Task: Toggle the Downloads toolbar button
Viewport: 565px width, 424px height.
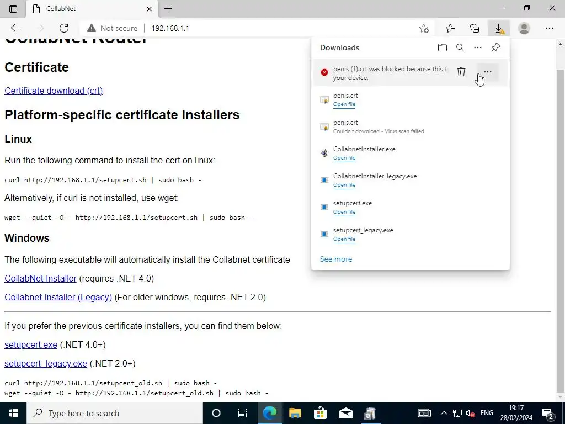Action: tap(499, 28)
